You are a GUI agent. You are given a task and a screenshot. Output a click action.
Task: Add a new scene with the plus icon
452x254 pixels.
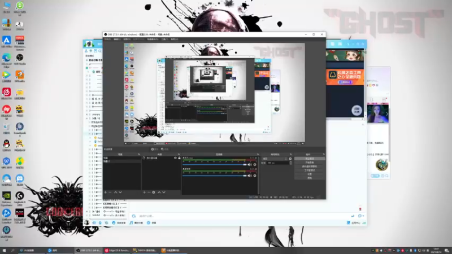[106, 192]
